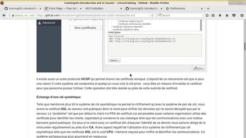Open downloads with the down arrow icon

pyautogui.click(x=220, y=15)
